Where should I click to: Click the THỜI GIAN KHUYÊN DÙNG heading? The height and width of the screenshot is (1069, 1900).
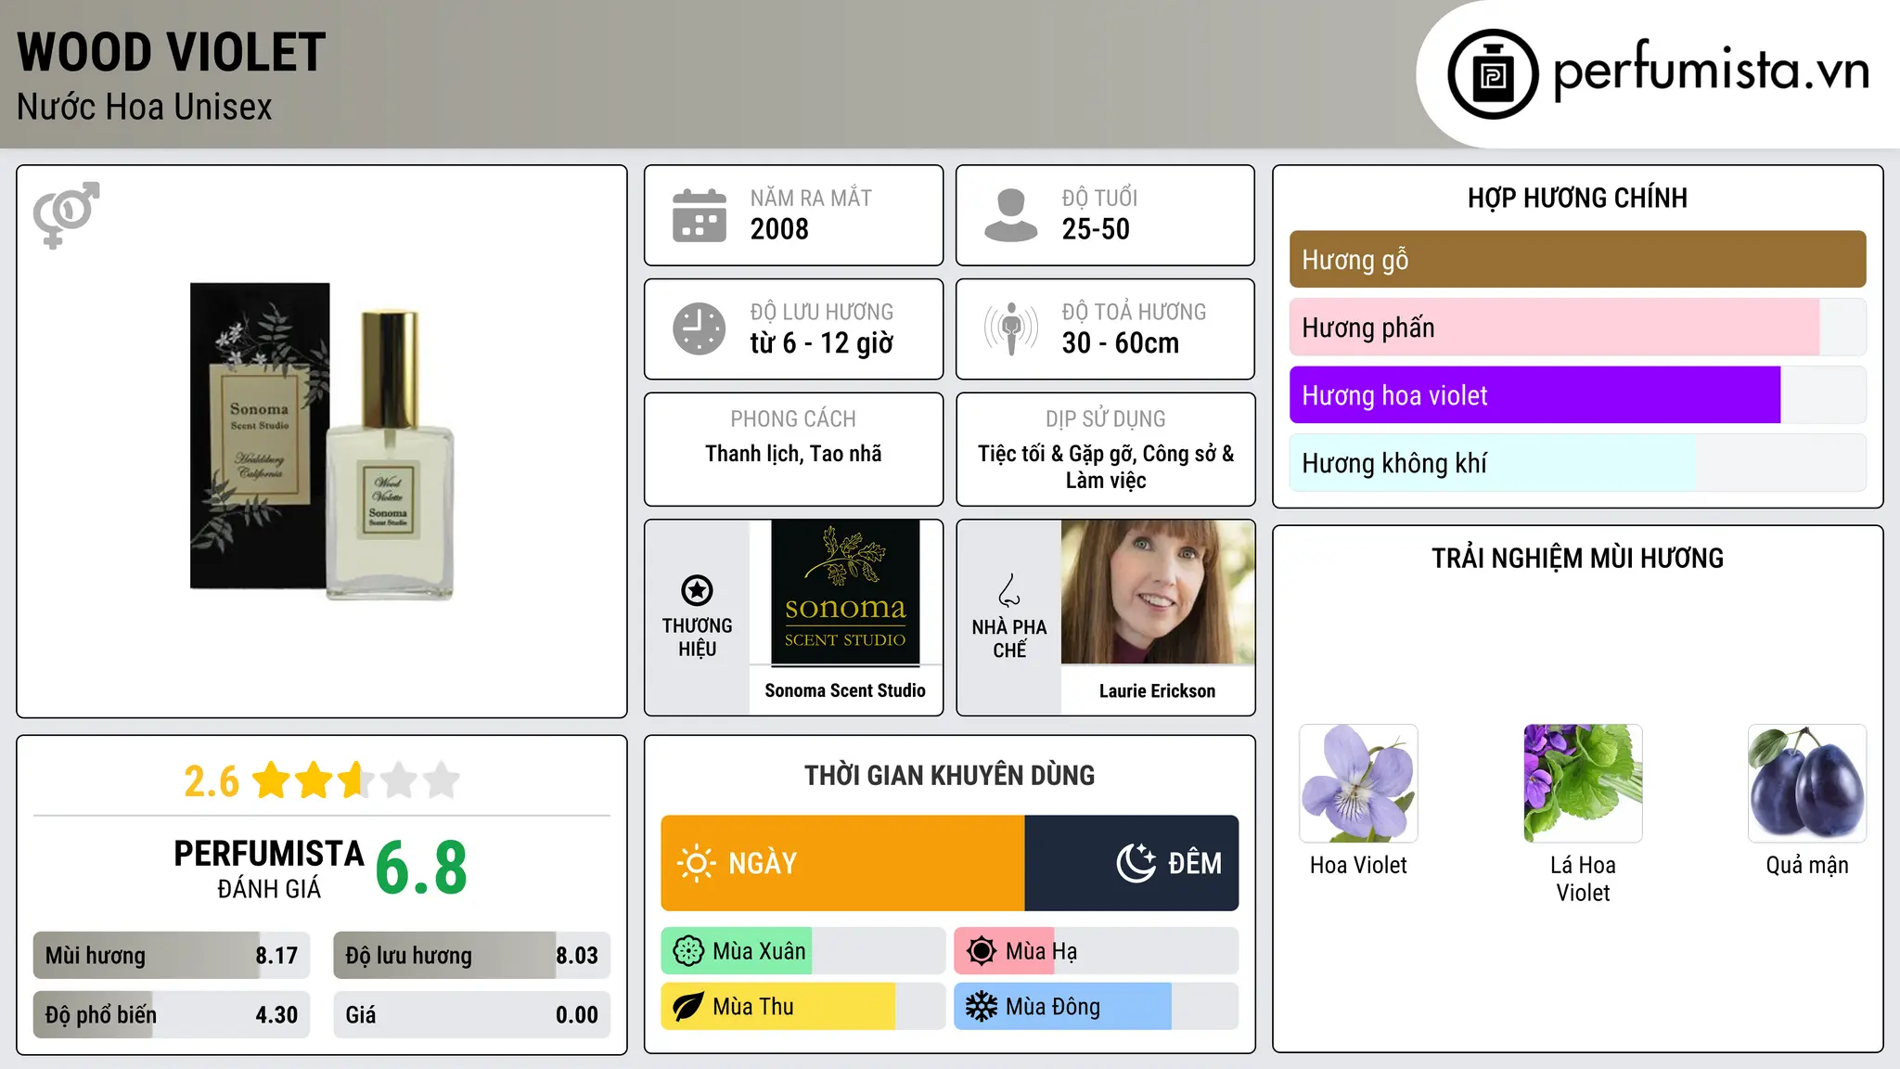click(x=950, y=776)
